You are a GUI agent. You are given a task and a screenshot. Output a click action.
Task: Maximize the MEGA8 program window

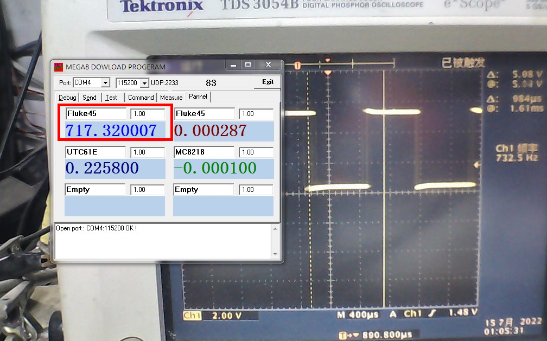click(x=248, y=65)
